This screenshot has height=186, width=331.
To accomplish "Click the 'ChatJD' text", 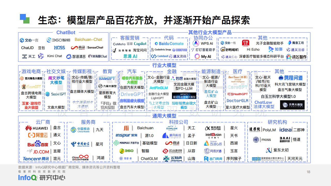I will pyautogui.click(x=27, y=48).
